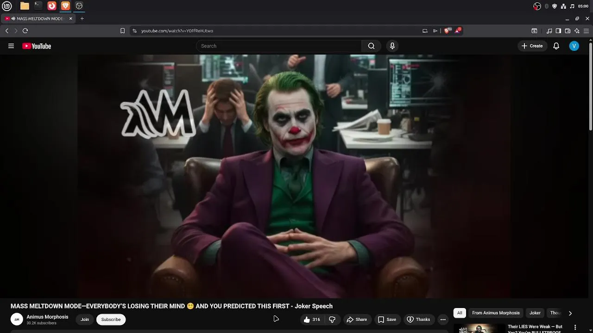Close the MASS MELTDOWN MODE tab

tap(70, 18)
